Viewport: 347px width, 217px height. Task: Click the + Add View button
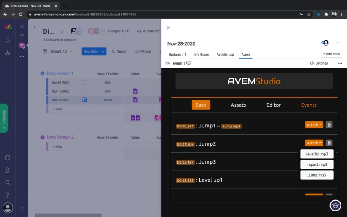tap(332, 54)
